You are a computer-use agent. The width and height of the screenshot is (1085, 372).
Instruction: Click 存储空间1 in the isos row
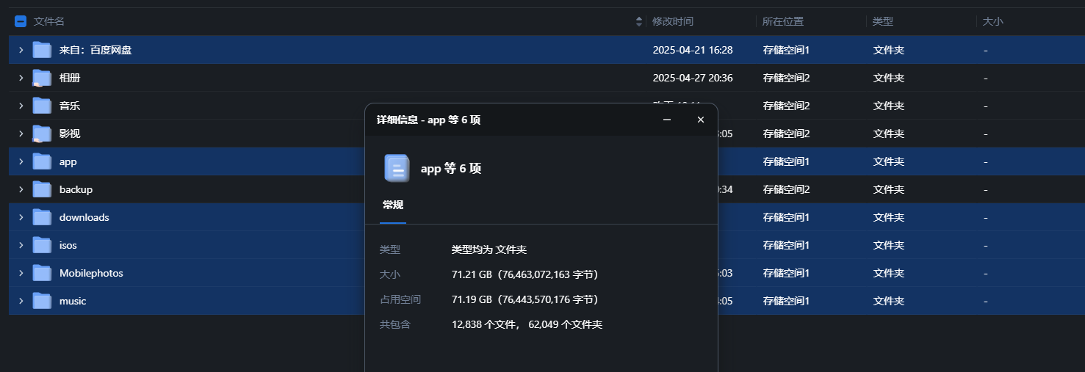[x=786, y=245]
